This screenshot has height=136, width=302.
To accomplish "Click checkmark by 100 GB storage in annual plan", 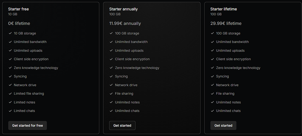I will click(111, 33).
